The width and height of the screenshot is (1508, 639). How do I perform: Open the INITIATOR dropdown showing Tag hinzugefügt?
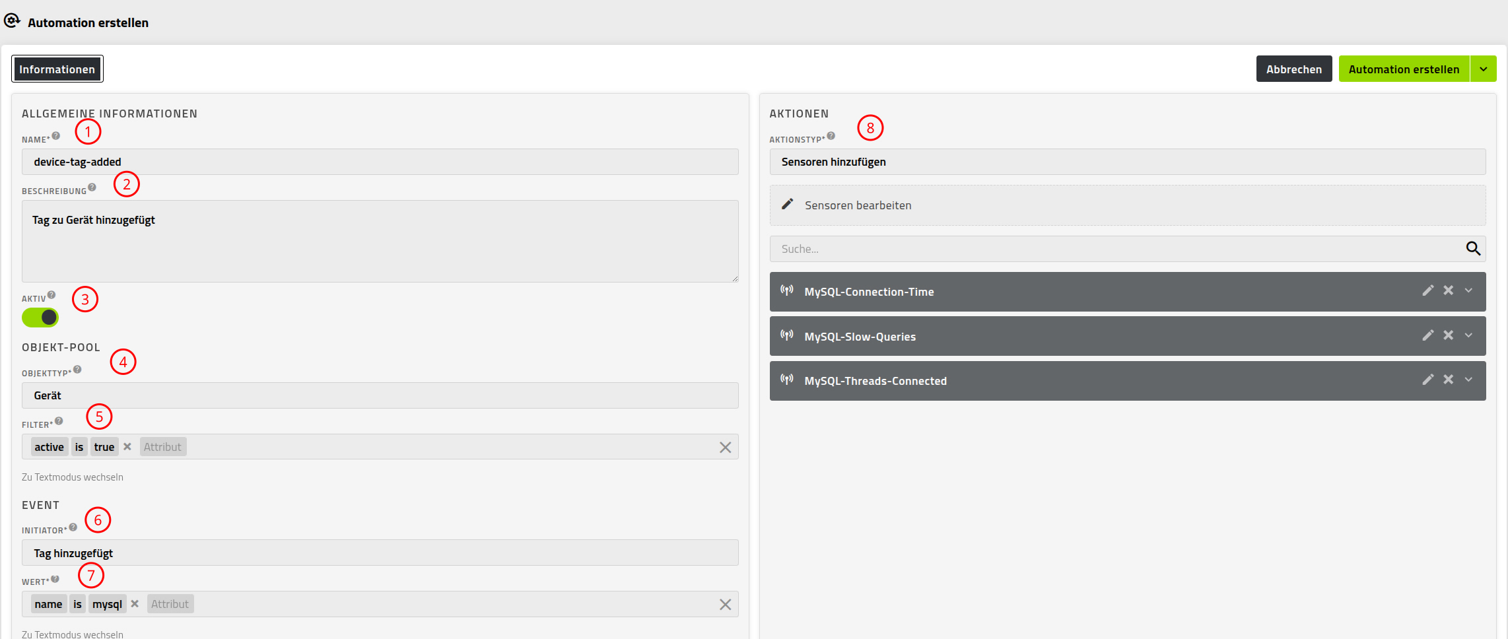[x=380, y=553]
